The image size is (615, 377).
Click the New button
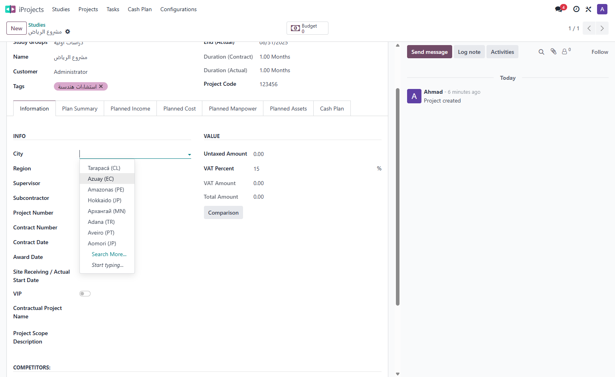tap(16, 28)
